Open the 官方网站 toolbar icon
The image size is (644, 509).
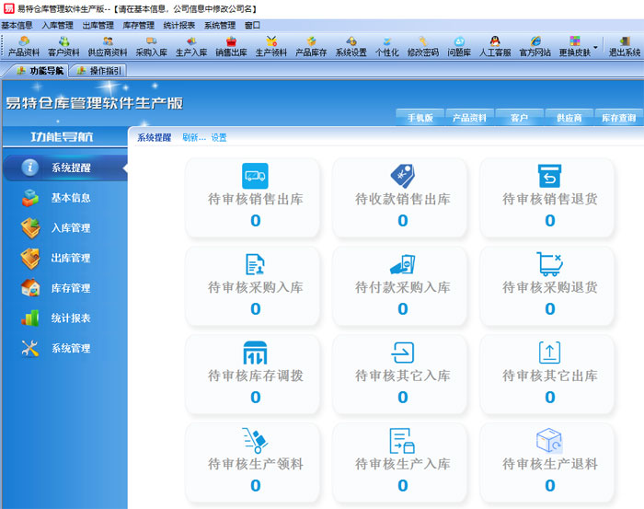(535, 47)
